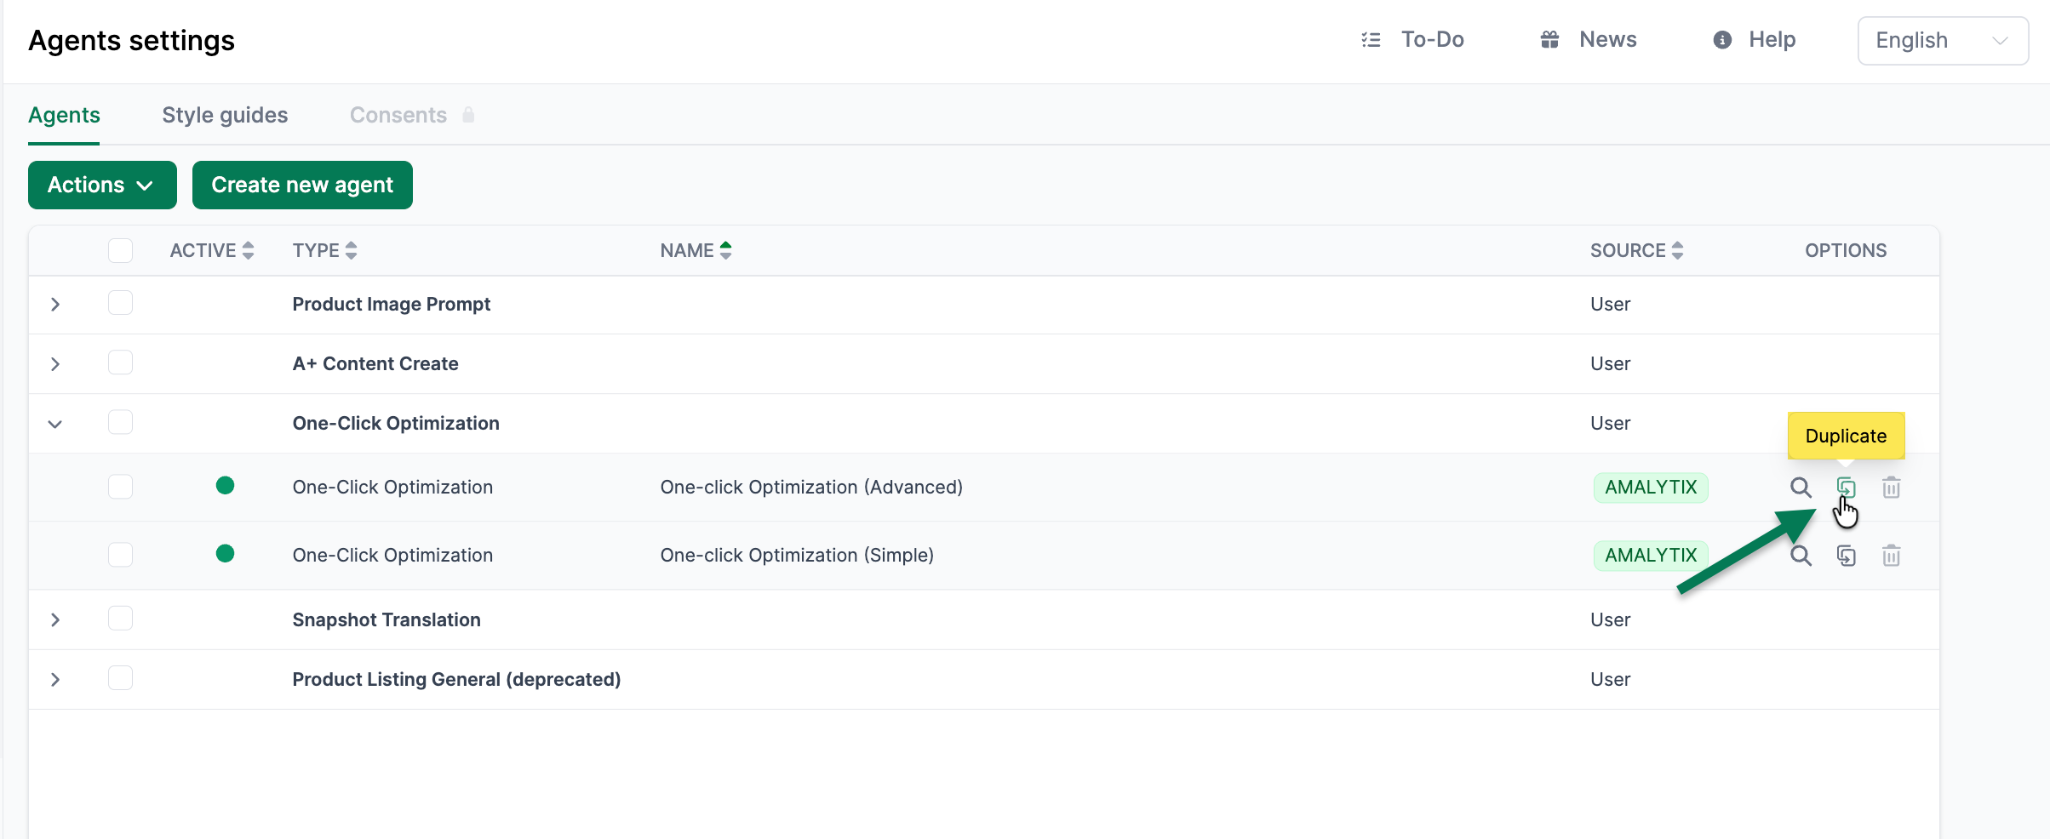Delete the One-click Optimization (Advanced) agent
This screenshot has width=2050, height=839.
(x=1891, y=488)
